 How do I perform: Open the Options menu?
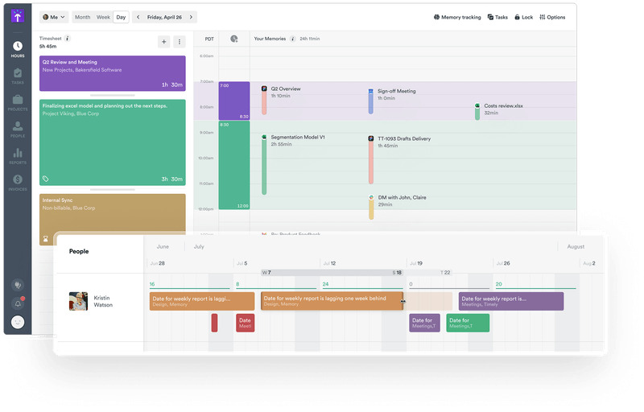point(552,17)
